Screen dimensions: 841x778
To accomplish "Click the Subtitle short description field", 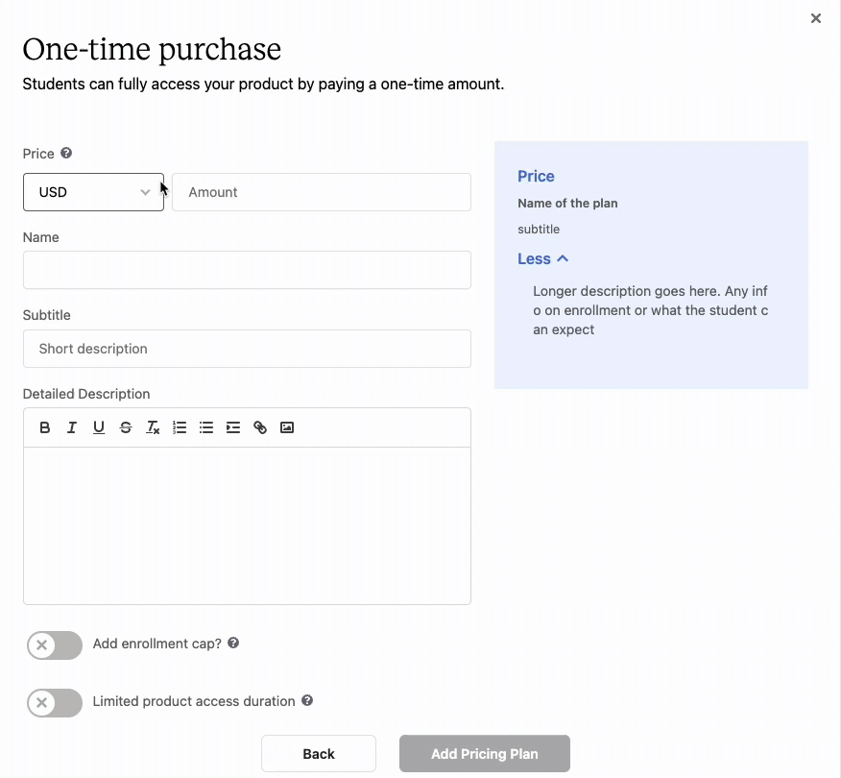I will [247, 349].
